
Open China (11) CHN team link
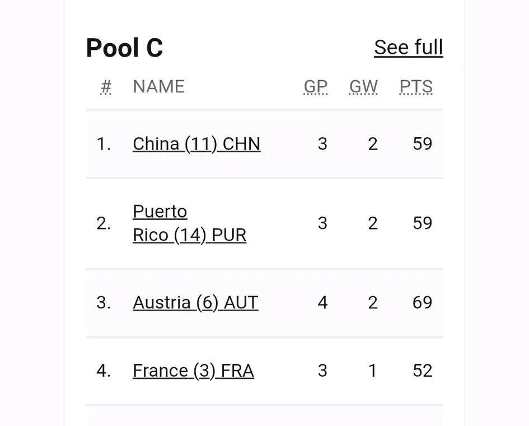[x=196, y=144]
